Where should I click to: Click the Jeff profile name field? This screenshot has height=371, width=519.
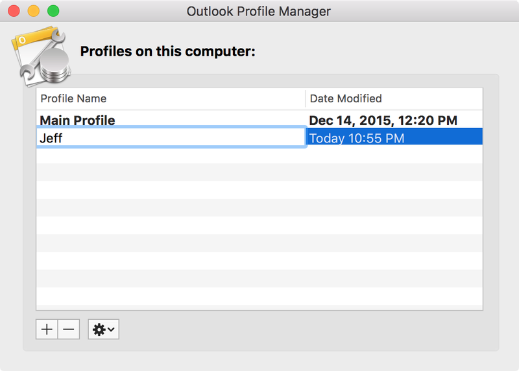click(171, 138)
